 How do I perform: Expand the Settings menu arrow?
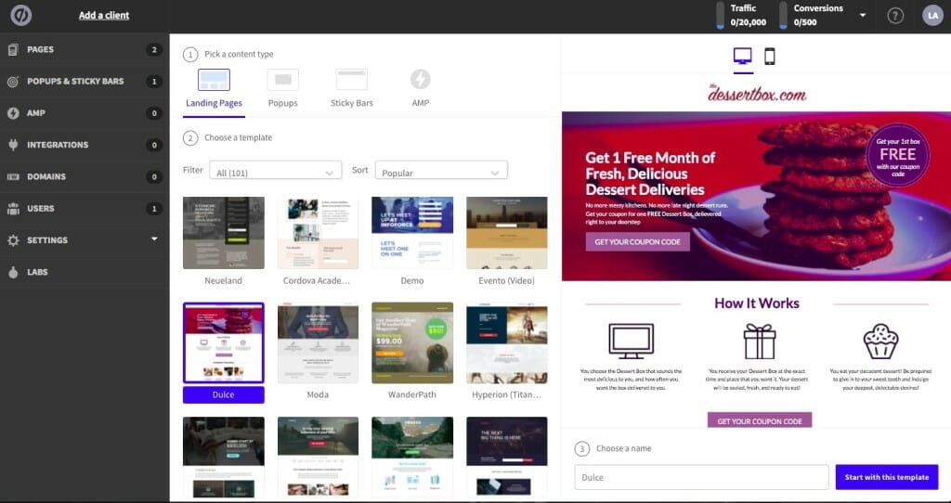point(154,239)
